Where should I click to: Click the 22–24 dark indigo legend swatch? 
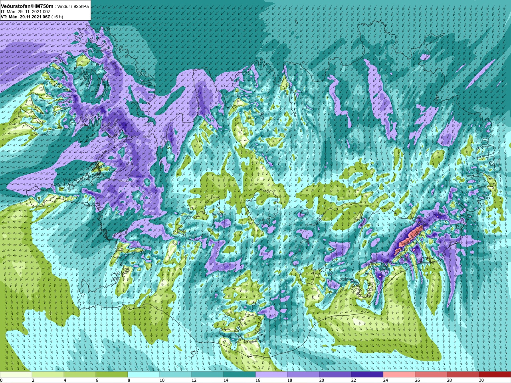[x=367, y=374]
